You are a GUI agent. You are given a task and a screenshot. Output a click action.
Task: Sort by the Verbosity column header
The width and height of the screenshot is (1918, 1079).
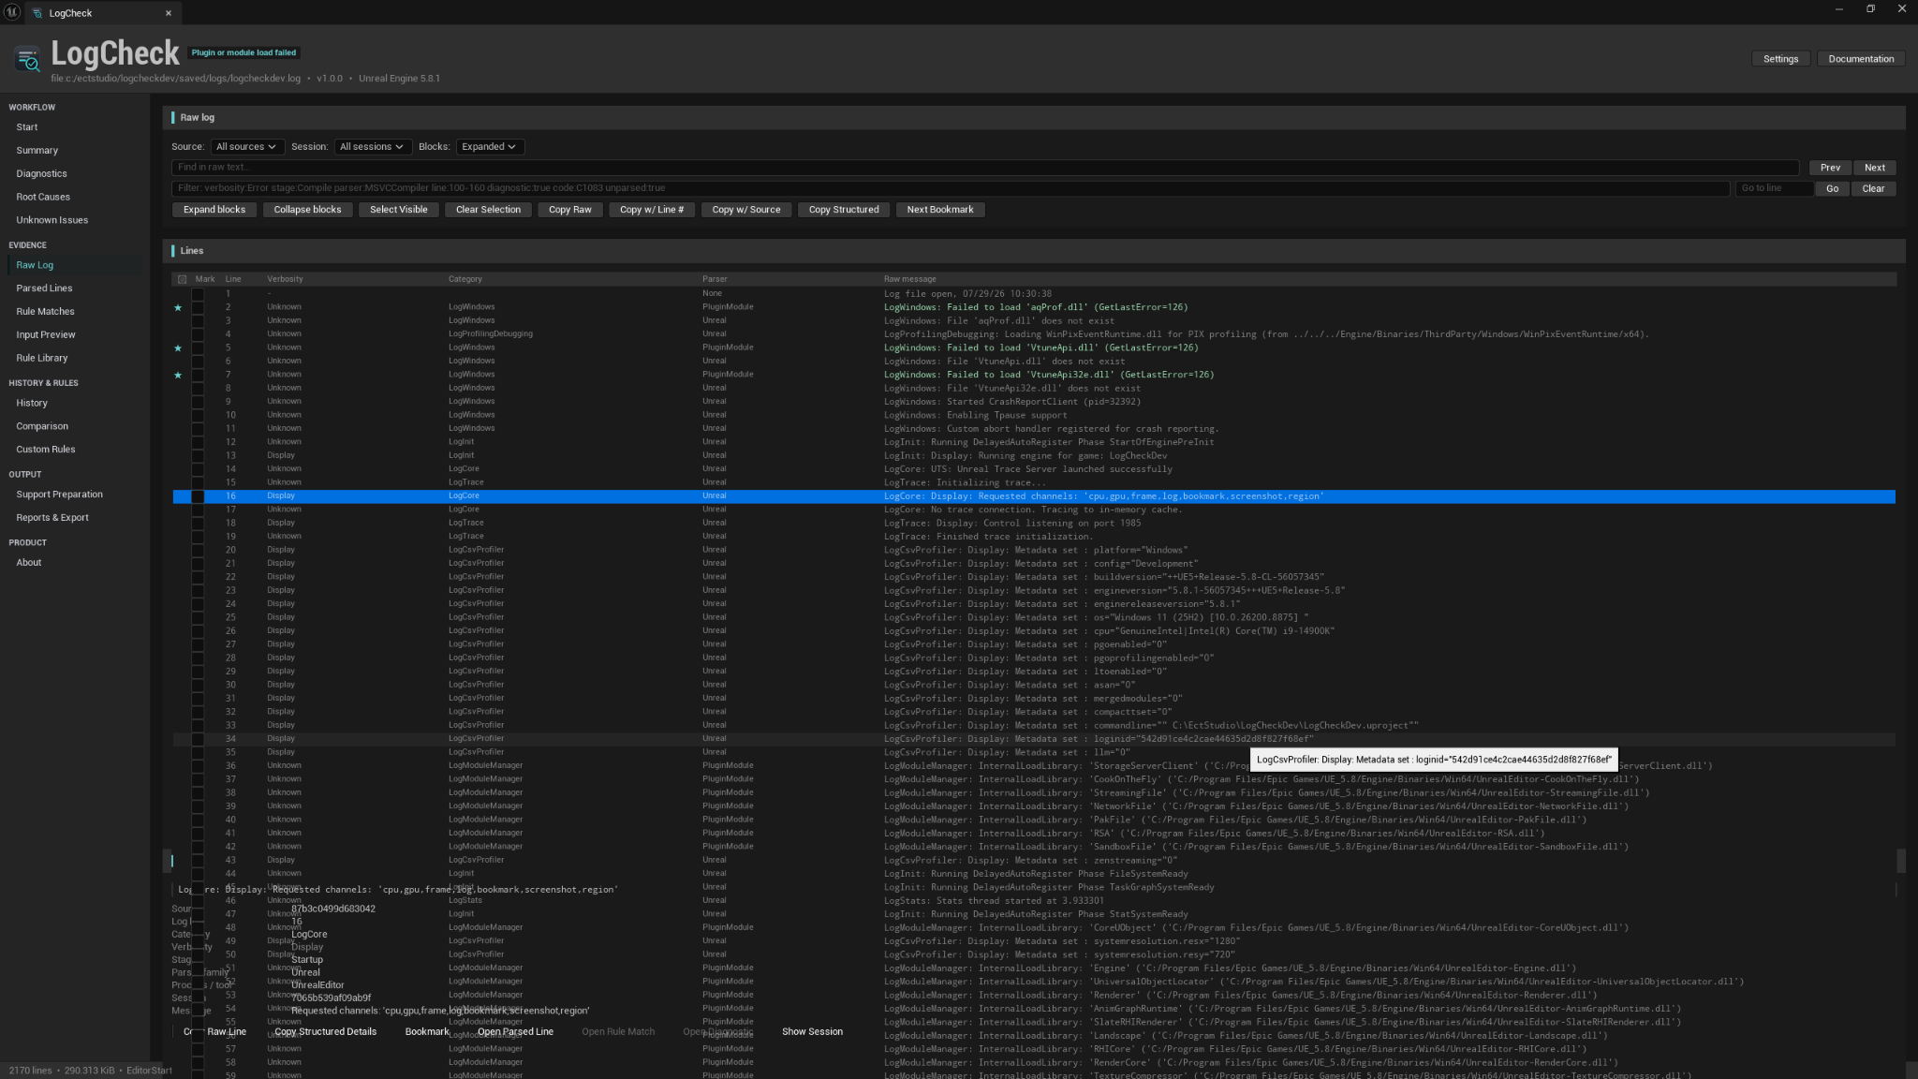(x=285, y=279)
